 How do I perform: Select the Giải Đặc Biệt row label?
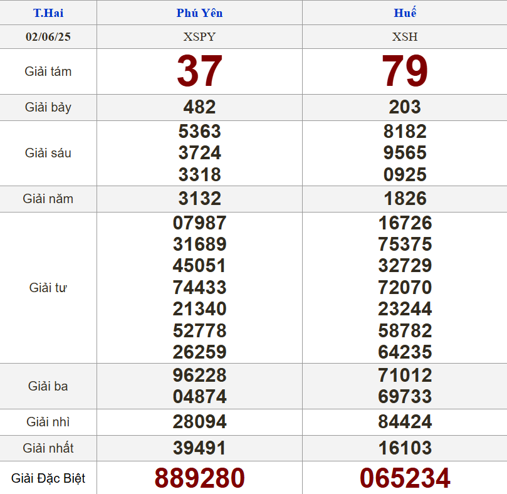tap(48, 479)
